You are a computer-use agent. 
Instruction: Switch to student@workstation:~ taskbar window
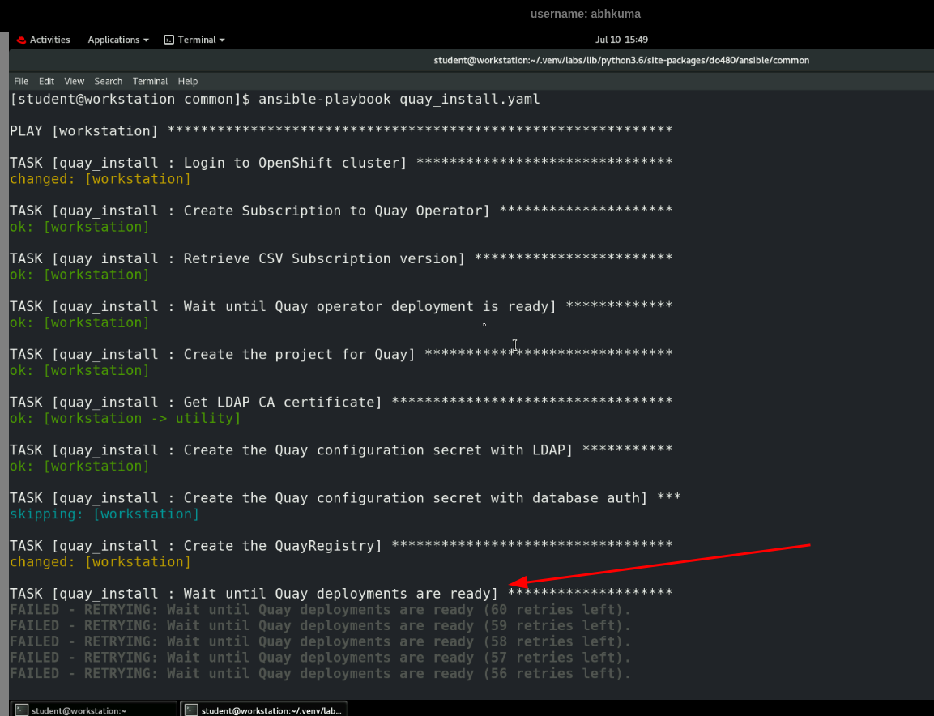[93, 710]
